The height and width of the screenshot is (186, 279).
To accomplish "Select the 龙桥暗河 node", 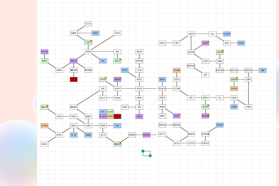I will pos(132,135).
